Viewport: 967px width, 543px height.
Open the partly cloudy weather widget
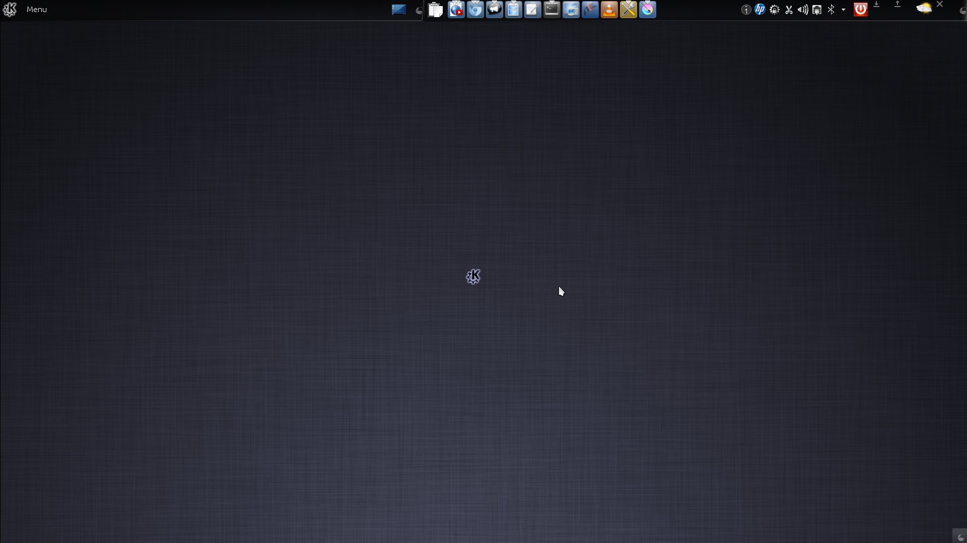point(924,9)
